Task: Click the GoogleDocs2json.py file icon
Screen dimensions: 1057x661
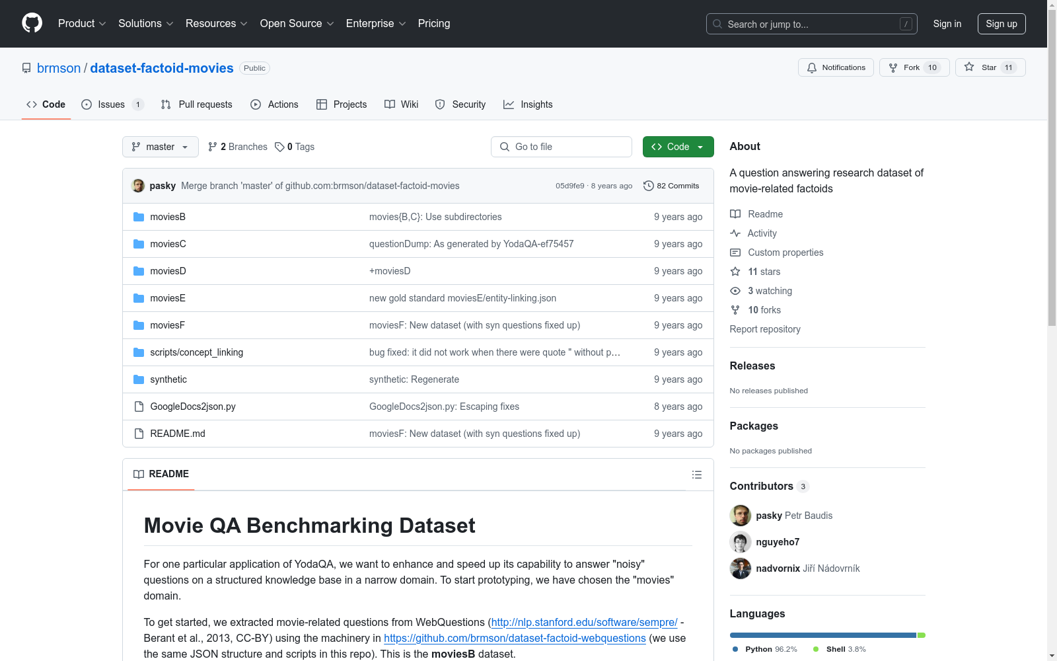Action: (x=139, y=407)
